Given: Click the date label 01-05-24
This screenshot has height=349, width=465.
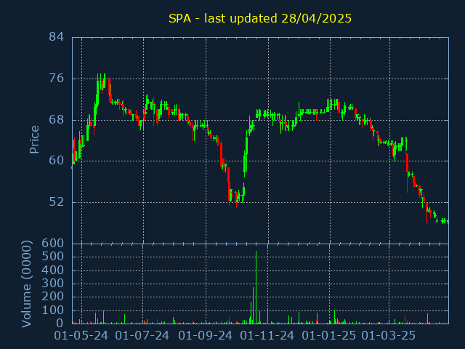Looking at the screenshot, I should point(81,336).
